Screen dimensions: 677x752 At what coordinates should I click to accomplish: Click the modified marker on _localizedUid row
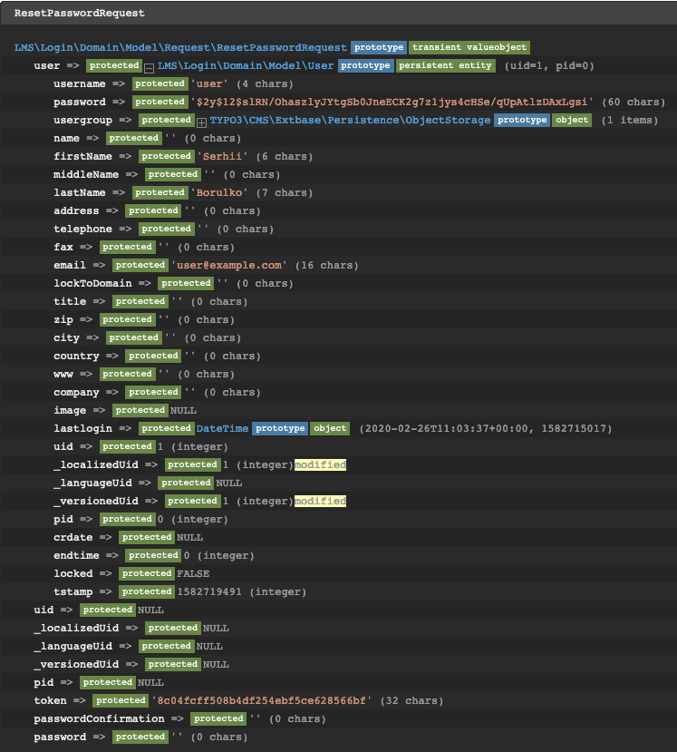click(320, 464)
